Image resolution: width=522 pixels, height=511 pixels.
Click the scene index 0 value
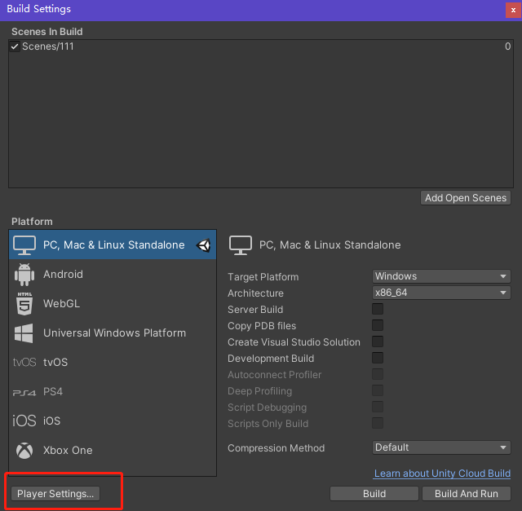507,46
